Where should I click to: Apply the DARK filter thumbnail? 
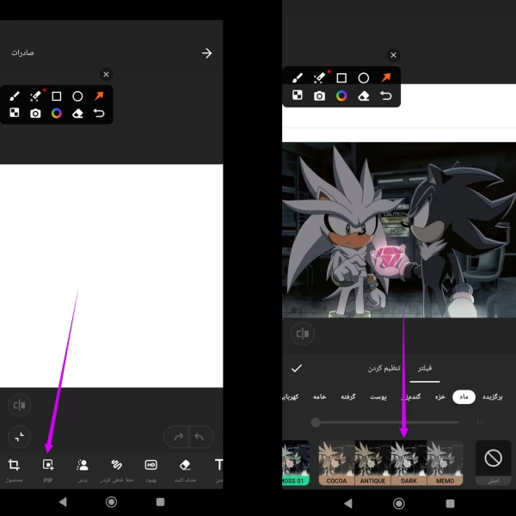click(408, 463)
